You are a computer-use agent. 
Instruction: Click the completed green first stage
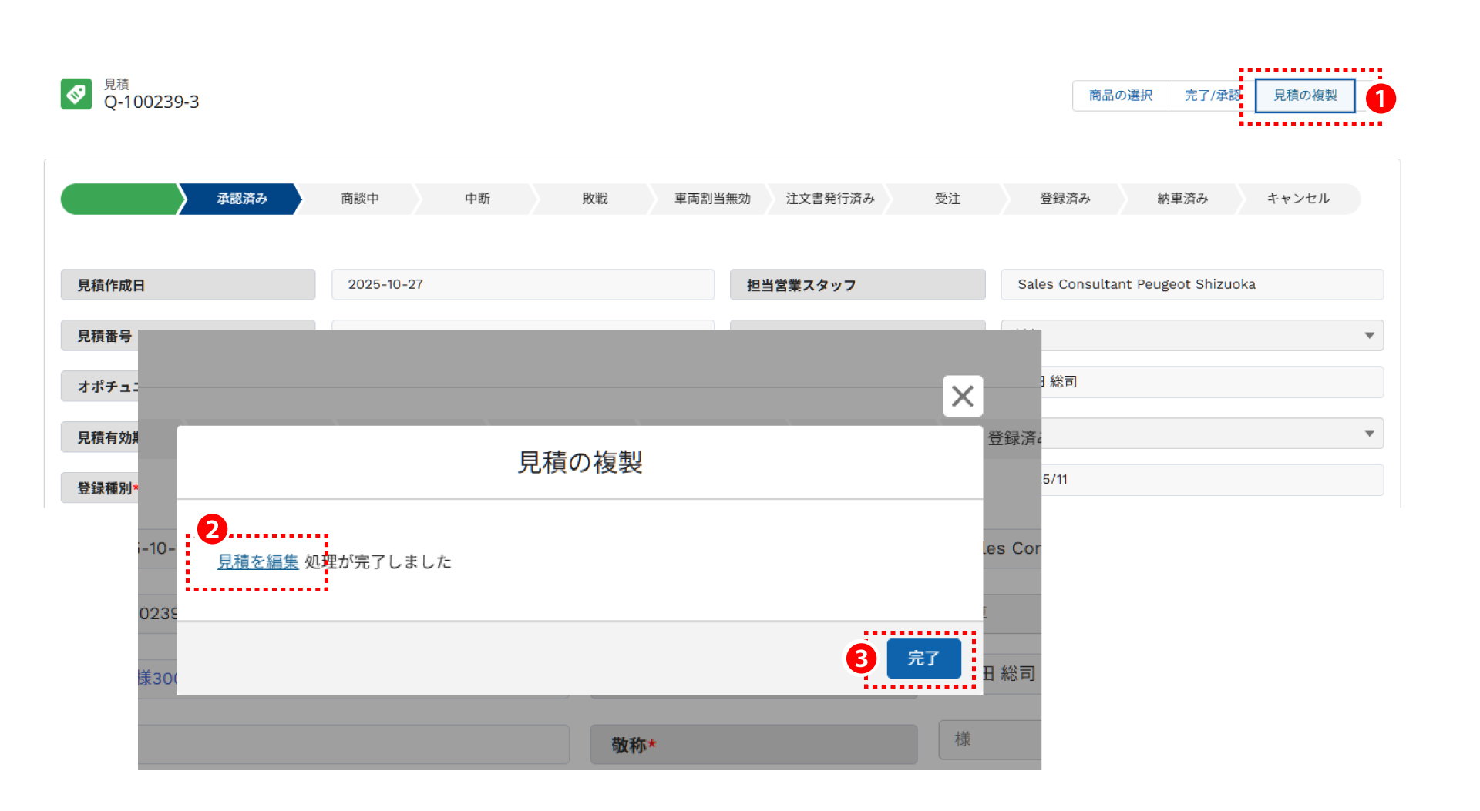[x=119, y=199]
